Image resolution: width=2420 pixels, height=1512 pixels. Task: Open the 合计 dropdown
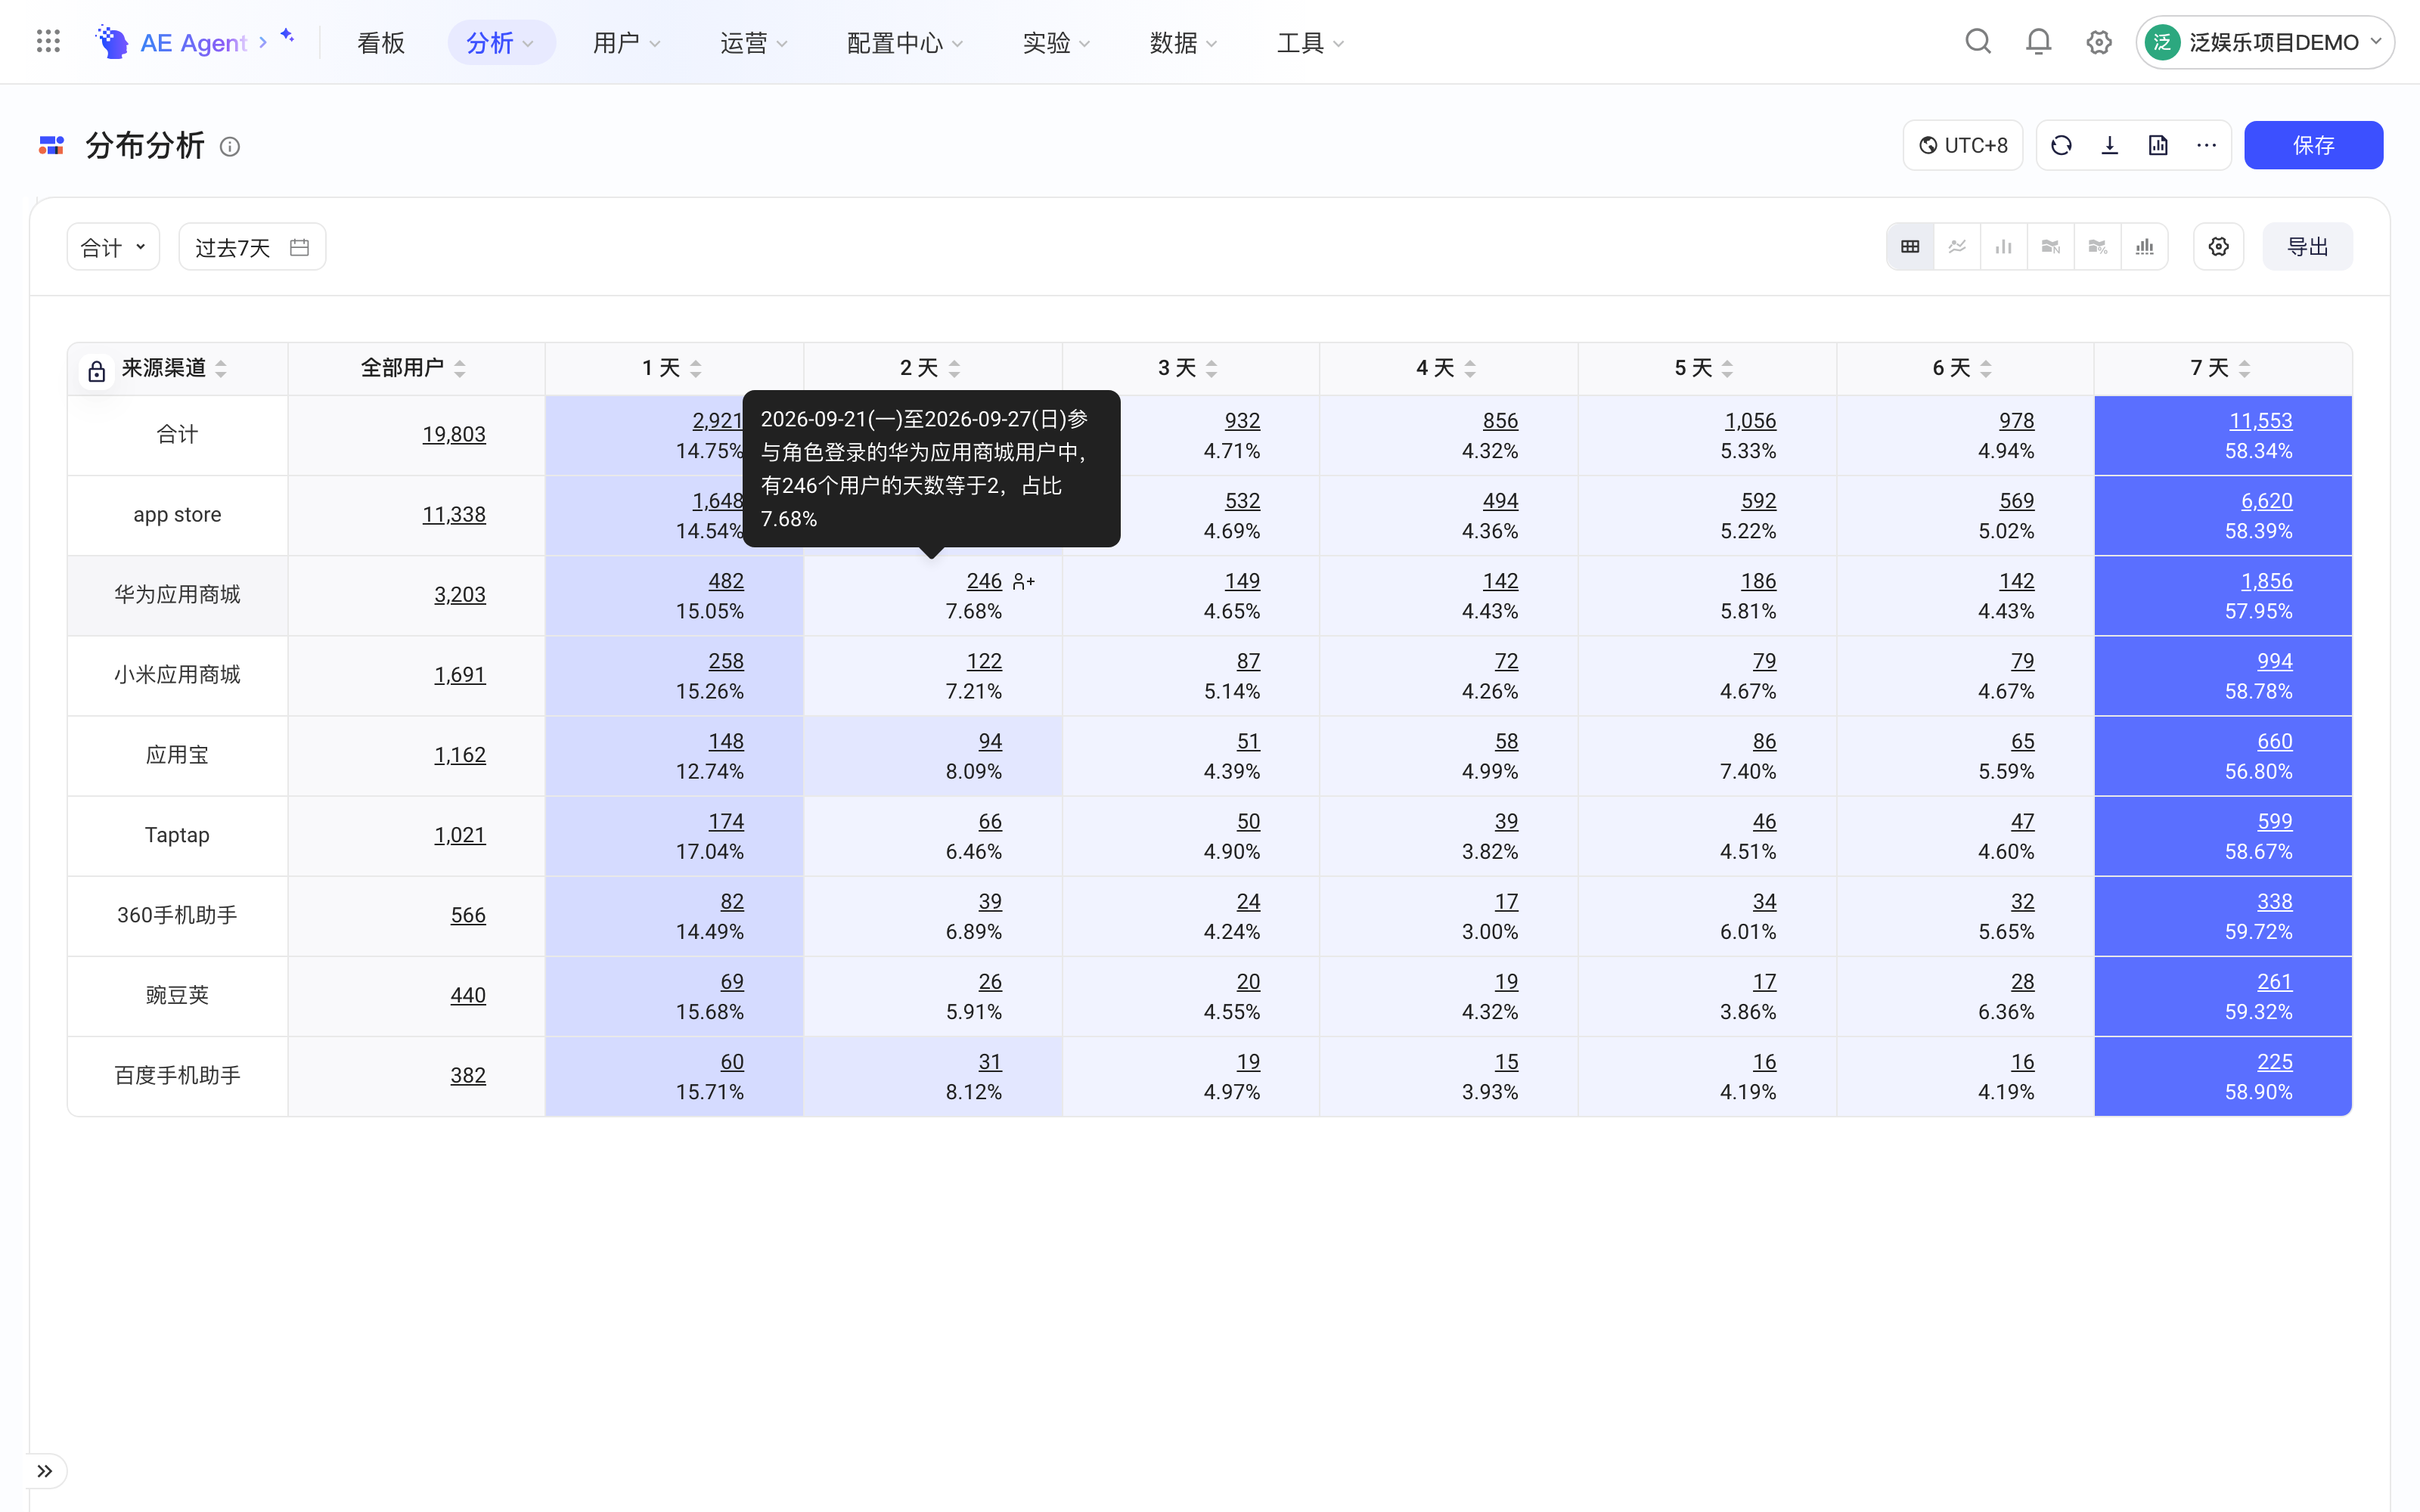(113, 247)
